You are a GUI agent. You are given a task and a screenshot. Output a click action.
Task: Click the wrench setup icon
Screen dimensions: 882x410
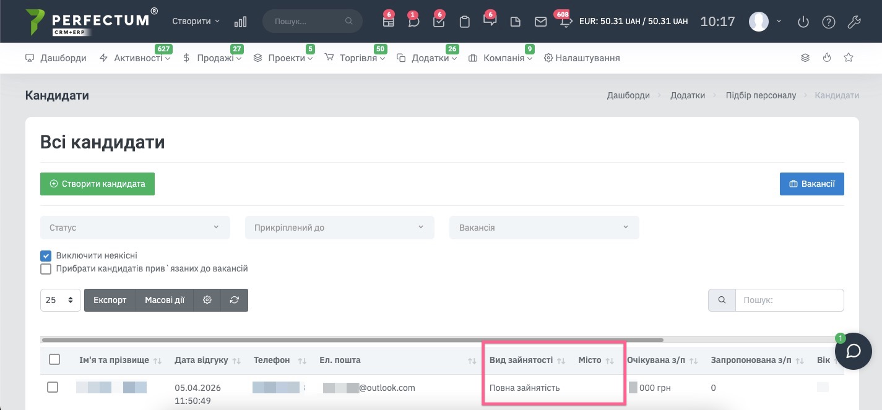[x=854, y=22]
